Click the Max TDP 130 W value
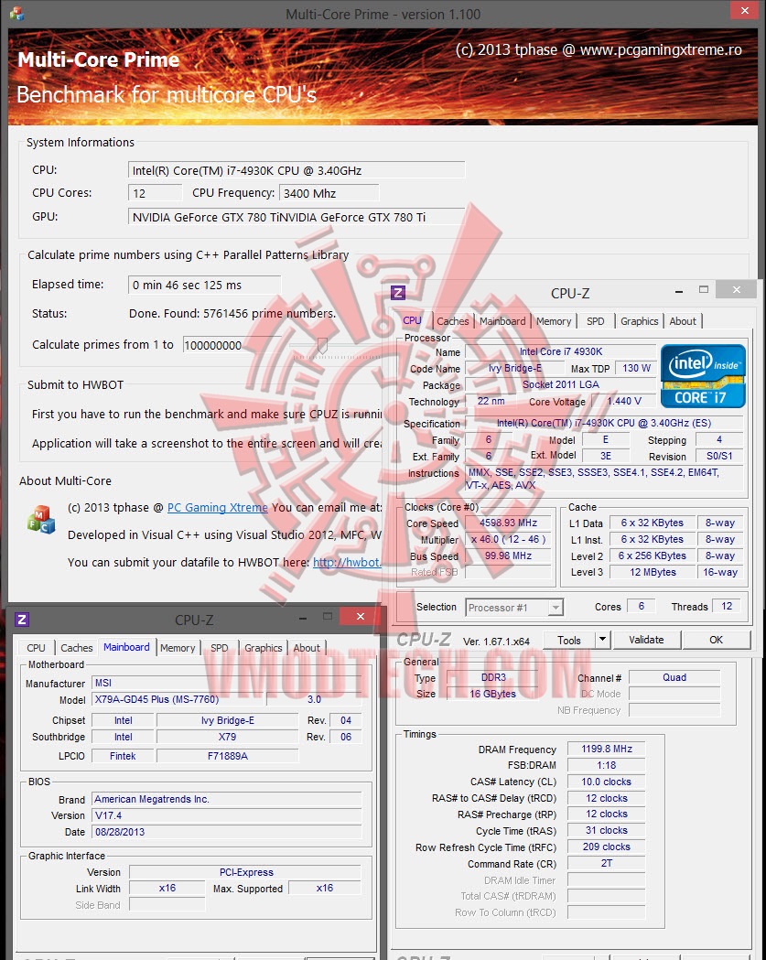Viewport: 766px width, 960px height. pos(636,368)
